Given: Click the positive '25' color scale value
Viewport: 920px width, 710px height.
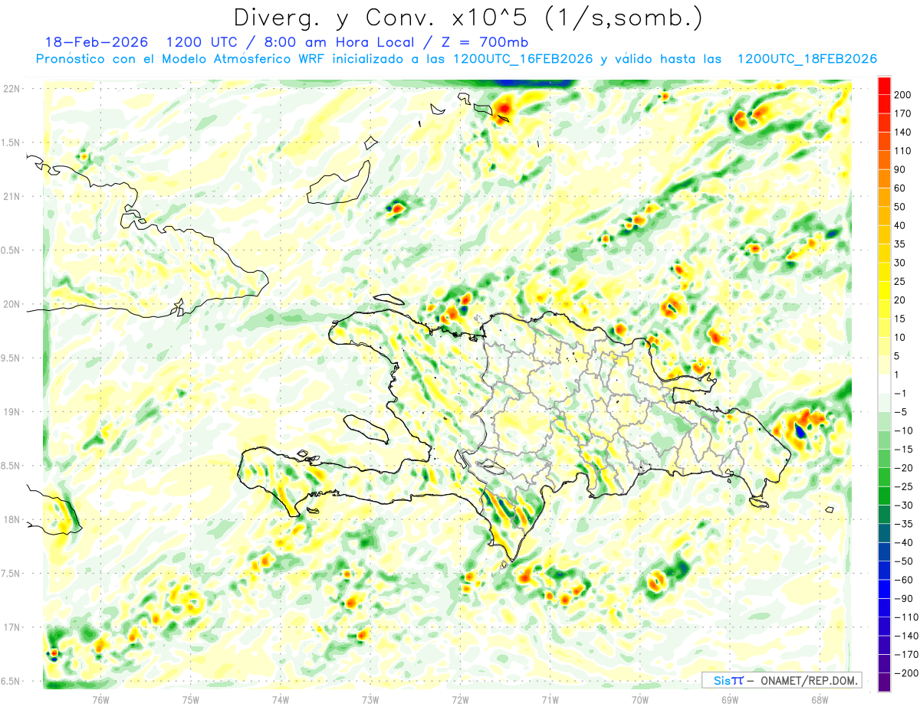Looking at the screenshot, I should (900, 282).
